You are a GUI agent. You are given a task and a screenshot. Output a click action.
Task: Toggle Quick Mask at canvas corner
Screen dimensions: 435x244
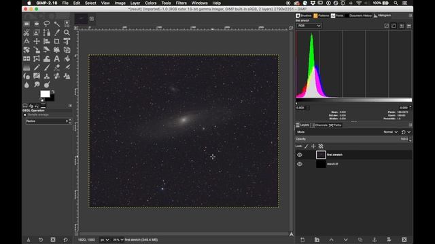(x=76, y=234)
